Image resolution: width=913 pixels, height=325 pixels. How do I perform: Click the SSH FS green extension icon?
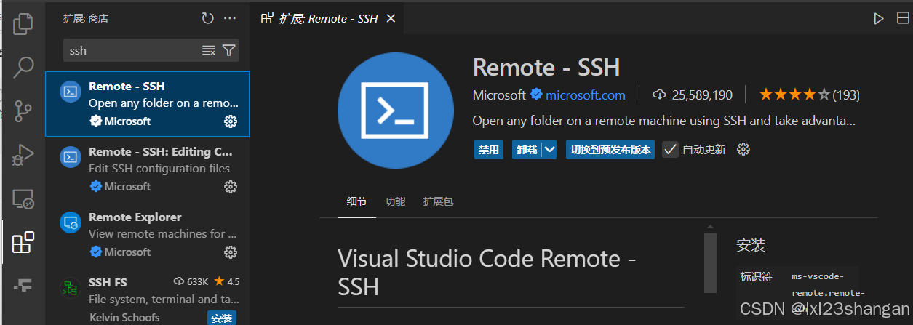click(70, 288)
